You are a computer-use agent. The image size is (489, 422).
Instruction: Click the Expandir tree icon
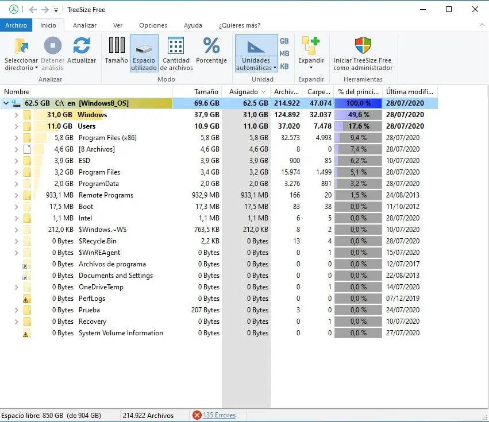[x=311, y=45]
